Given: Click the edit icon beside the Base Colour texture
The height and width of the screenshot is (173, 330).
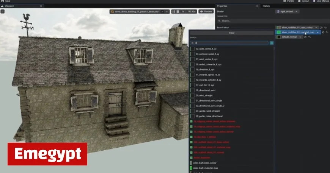Looking at the screenshot, I should (x=322, y=28).
